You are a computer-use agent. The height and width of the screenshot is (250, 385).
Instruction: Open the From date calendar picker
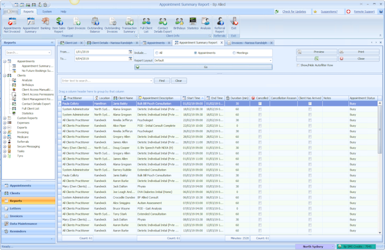pos(130,52)
